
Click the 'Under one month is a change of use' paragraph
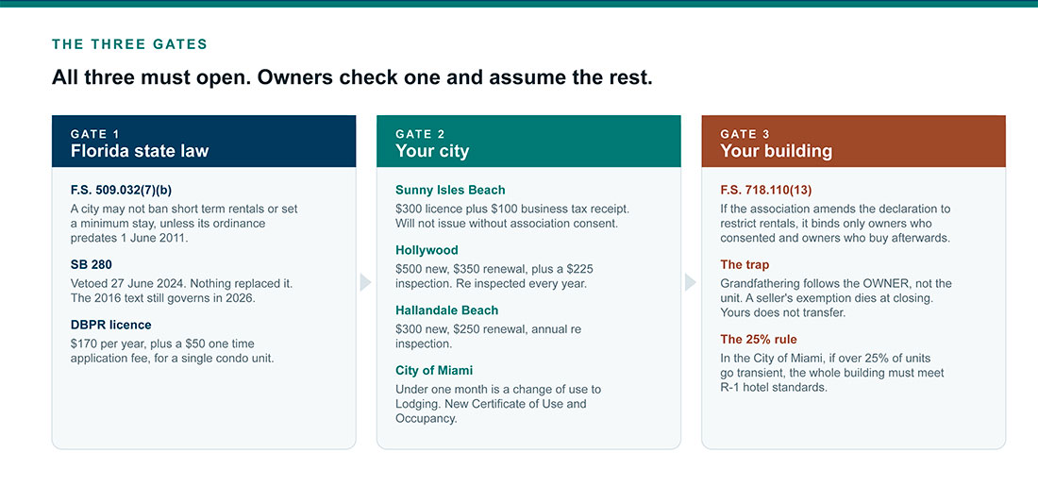[498, 404]
